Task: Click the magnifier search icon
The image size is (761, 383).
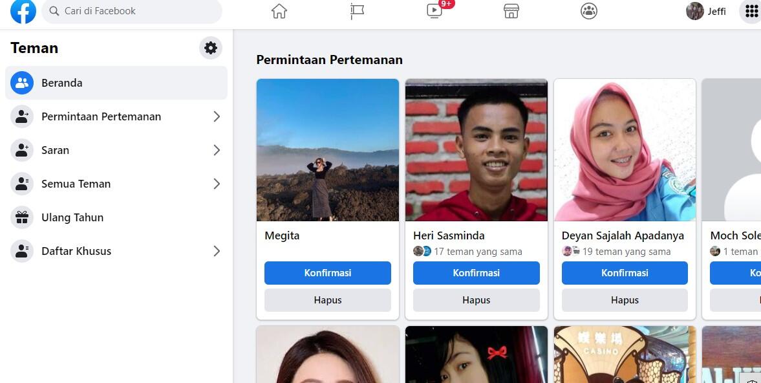Action: point(54,11)
